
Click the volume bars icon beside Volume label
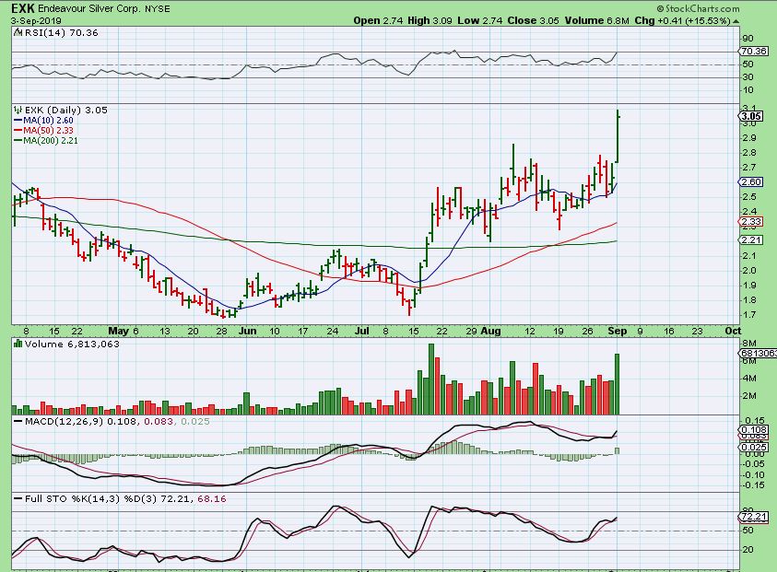click(x=18, y=344)
